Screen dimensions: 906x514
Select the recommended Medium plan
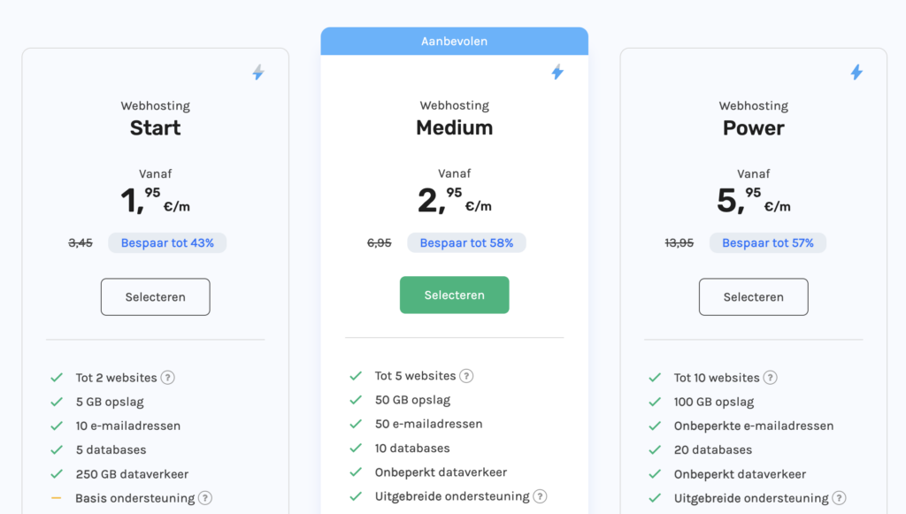click(454, 295)
